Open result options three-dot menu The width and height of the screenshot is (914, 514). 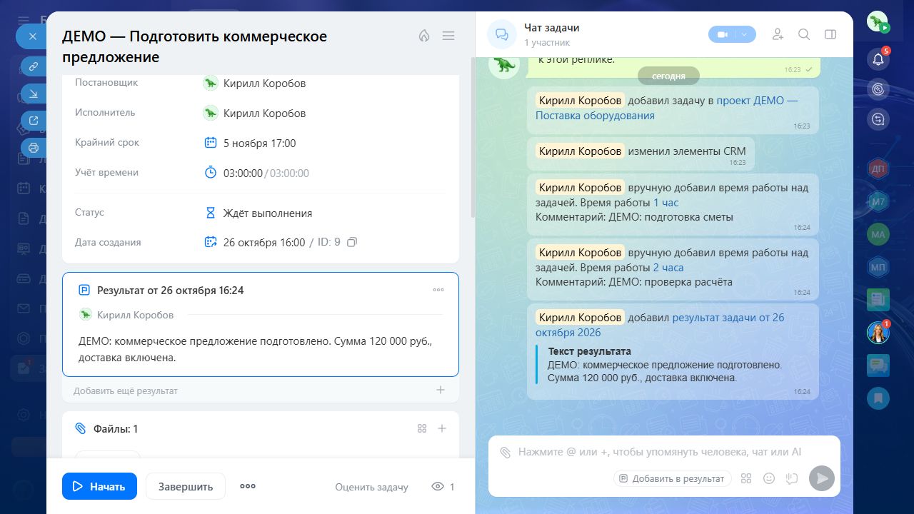pyautogui.click(x=438, y=290)
